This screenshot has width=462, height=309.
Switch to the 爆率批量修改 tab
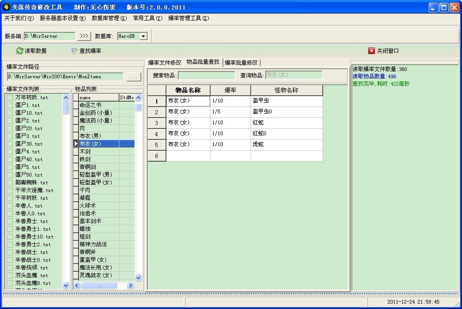(x=241, y=62)
